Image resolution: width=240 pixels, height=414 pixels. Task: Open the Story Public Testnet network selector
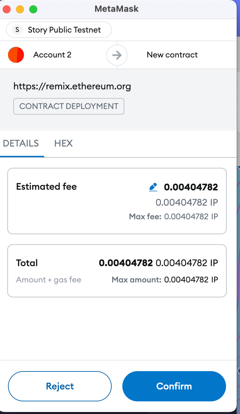[x=59, y=30]
